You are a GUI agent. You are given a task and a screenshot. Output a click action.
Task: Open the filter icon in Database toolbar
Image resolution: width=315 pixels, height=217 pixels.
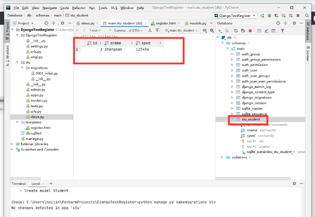283,31
